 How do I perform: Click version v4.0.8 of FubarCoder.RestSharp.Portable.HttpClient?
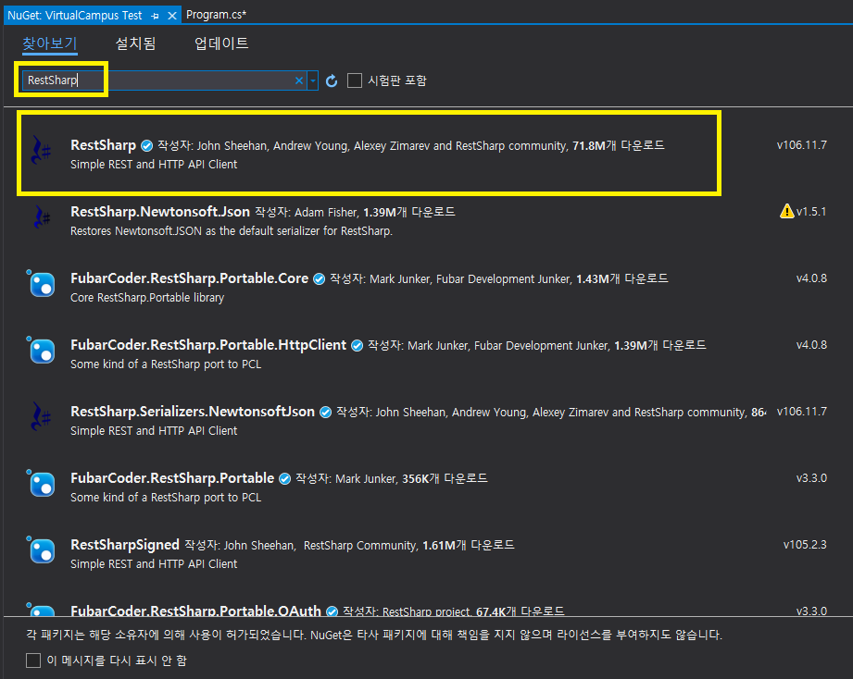[811, 345]
